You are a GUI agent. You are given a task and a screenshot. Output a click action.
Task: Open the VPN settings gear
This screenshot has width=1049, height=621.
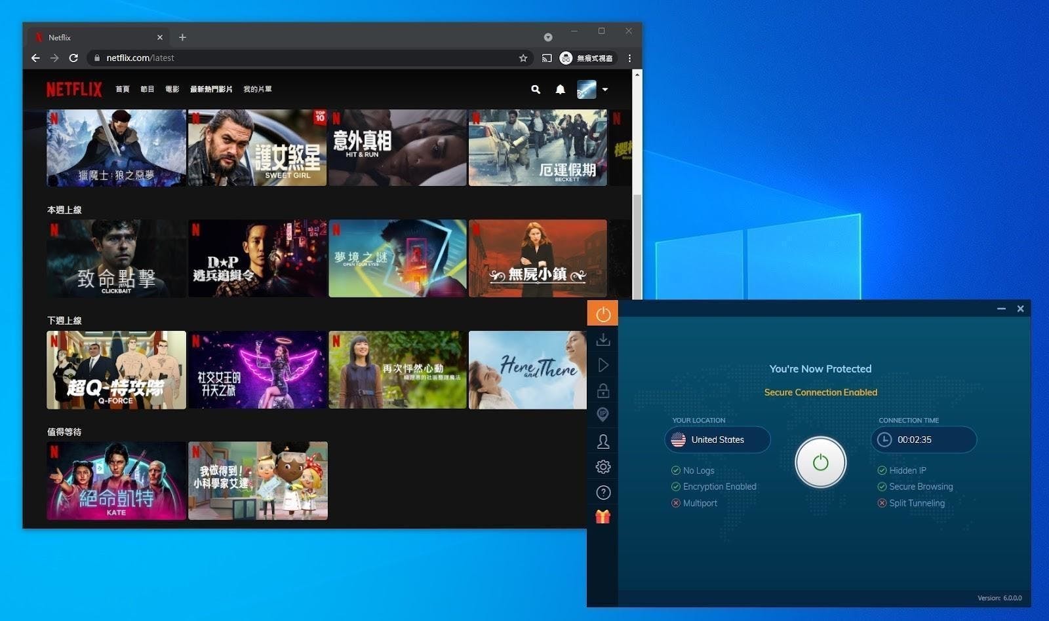point(603,466)
